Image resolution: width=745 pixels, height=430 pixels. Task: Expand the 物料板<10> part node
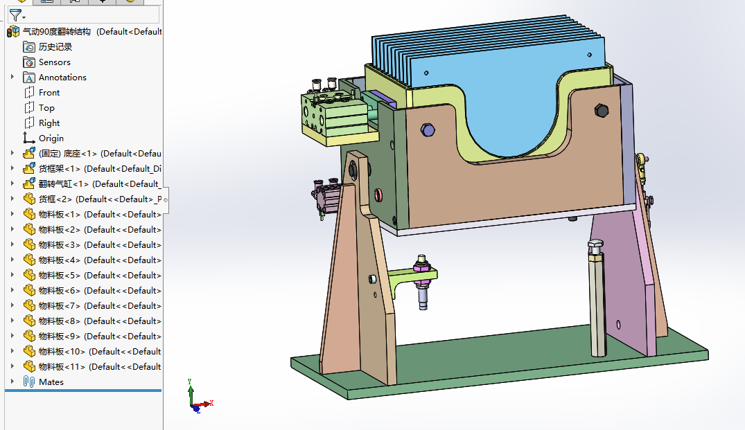[12, 351]
